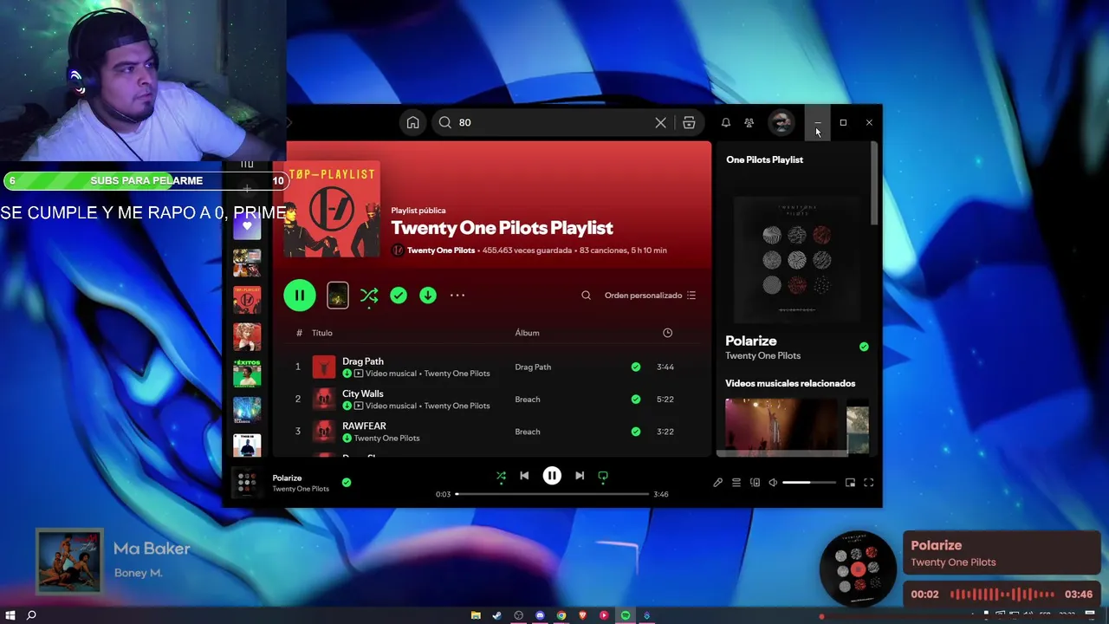
Task: Sort tracks by the Álbum column
Action: click(x=527, y=333)
